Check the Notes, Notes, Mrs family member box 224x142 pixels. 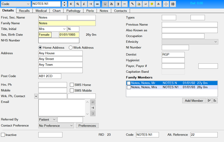pyautogui.click(x=129, y=87)
